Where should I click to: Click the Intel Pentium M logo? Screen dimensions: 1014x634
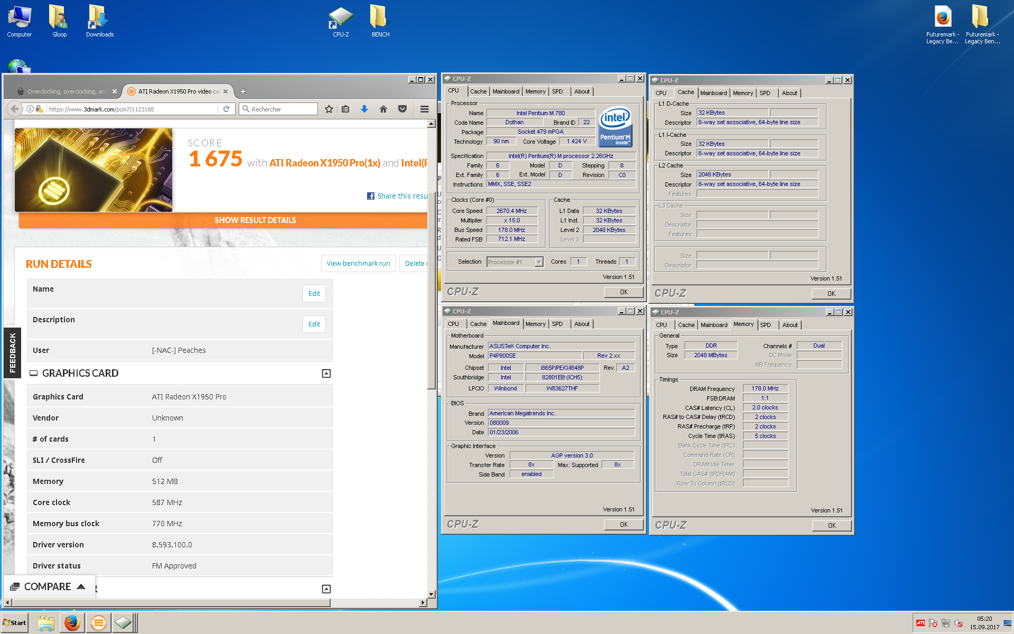615,127
